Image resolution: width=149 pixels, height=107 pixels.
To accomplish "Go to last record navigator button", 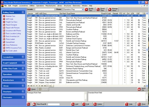I will click(x=45, y=86).
